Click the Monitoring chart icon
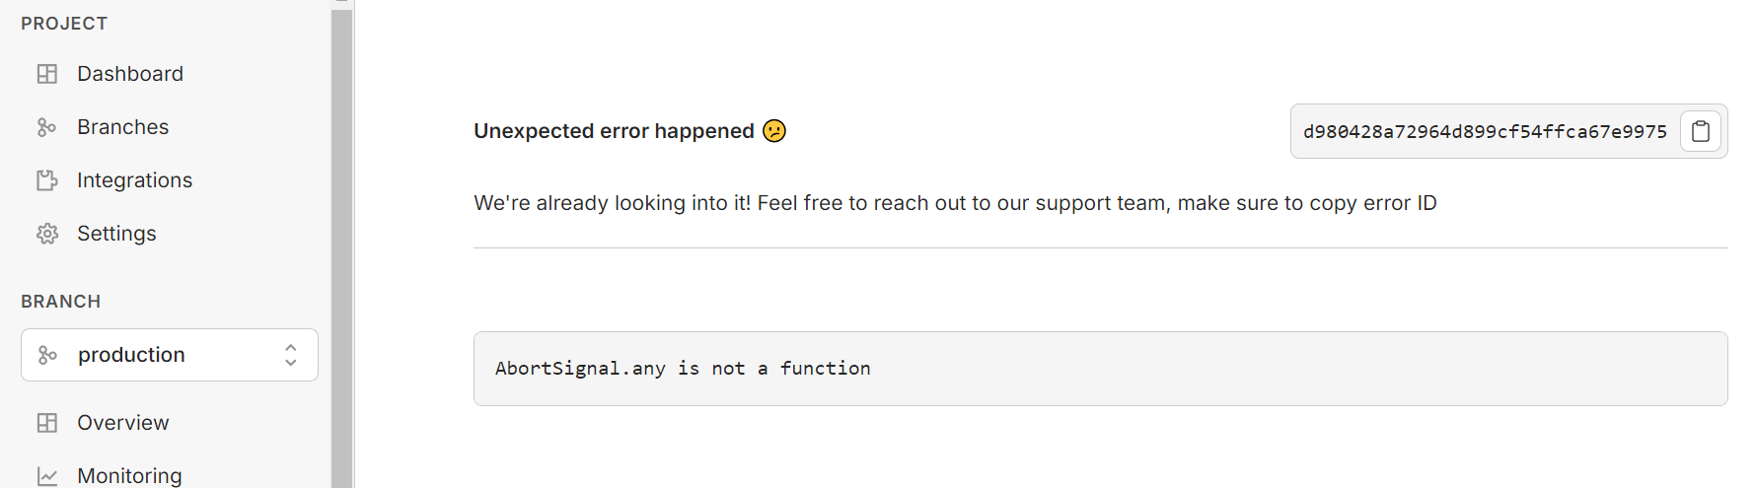 point(46,476)
